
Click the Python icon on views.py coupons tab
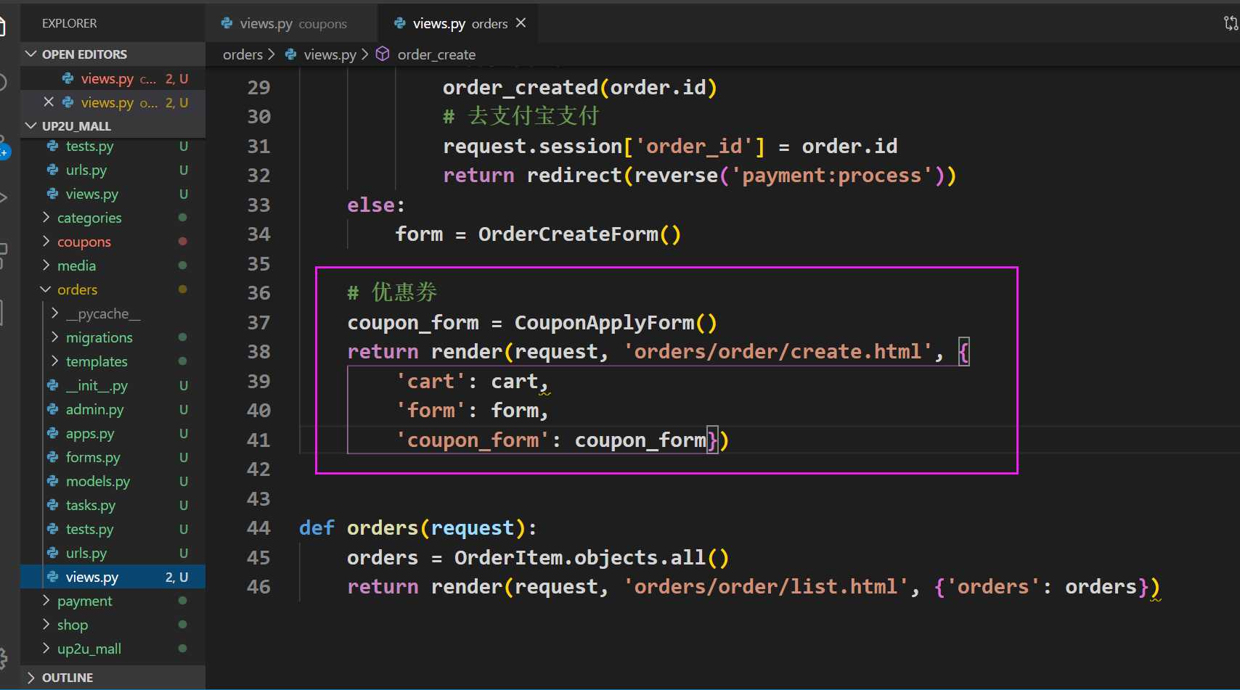click(x=227, y=23)
